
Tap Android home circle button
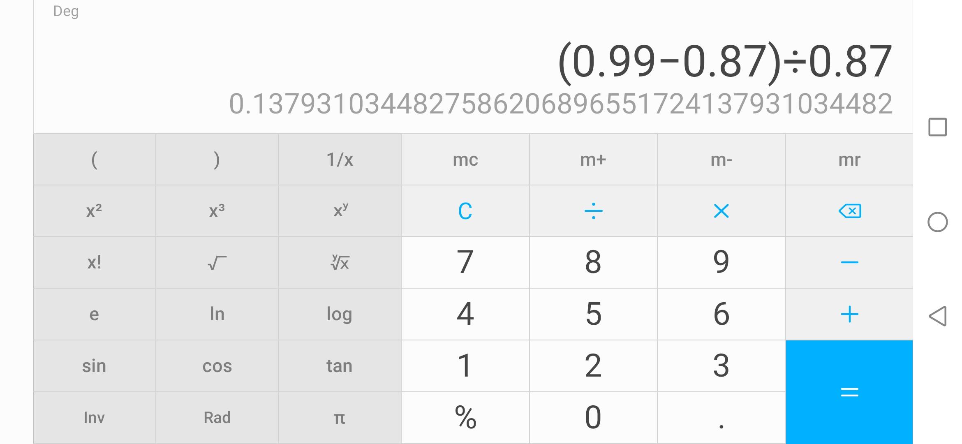coord(938,222)
